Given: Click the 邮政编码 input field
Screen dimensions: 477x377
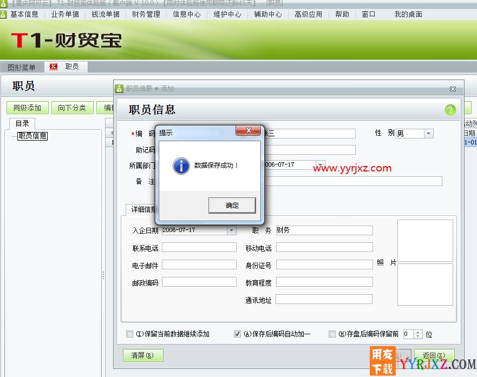Looking at the screenshot, I should pyautogui.click(x=199, y=282).
